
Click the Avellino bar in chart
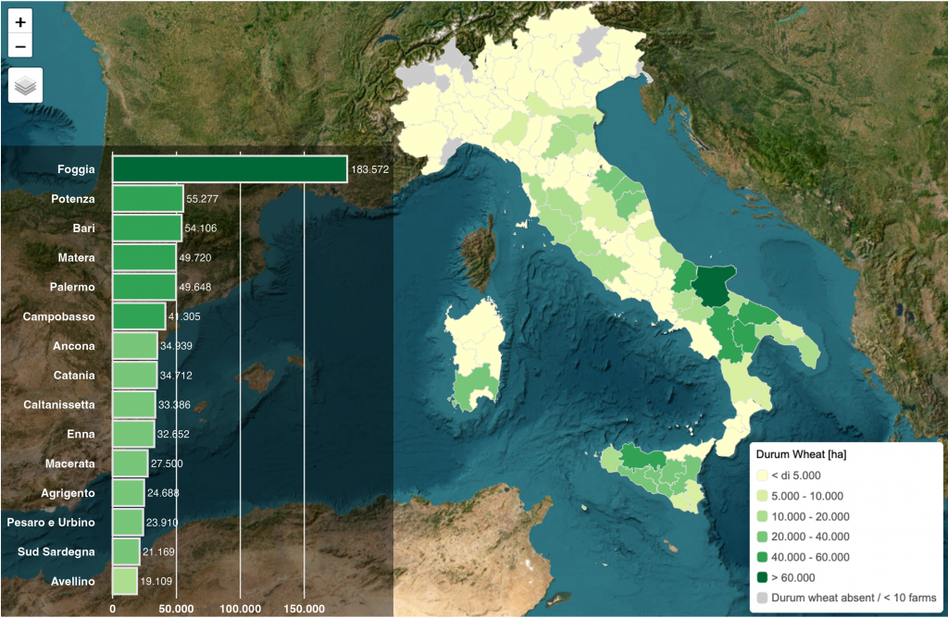pos(125,581)
